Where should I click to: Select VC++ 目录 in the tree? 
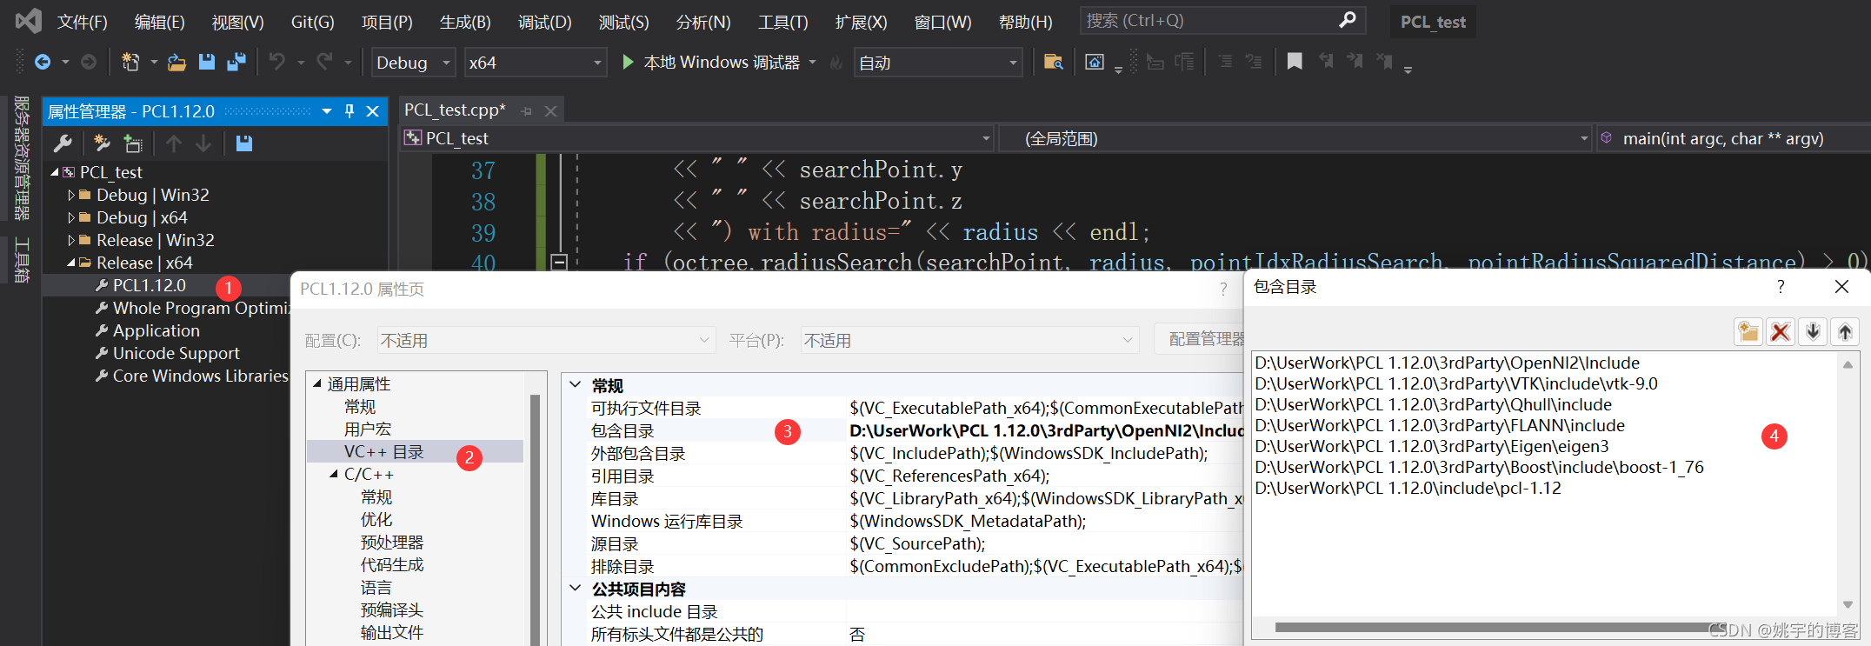coord(383,452)
